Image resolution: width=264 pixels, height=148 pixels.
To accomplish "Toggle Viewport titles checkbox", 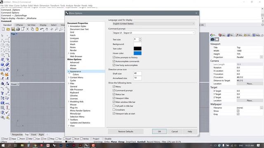I will click(x=114, y=98).
